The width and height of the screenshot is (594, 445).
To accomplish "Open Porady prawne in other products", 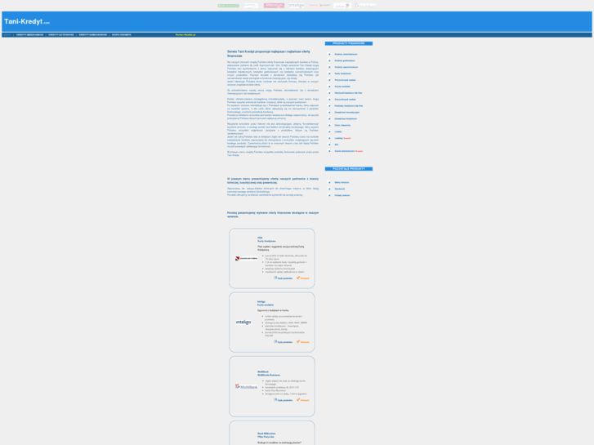I will point(342,195).
